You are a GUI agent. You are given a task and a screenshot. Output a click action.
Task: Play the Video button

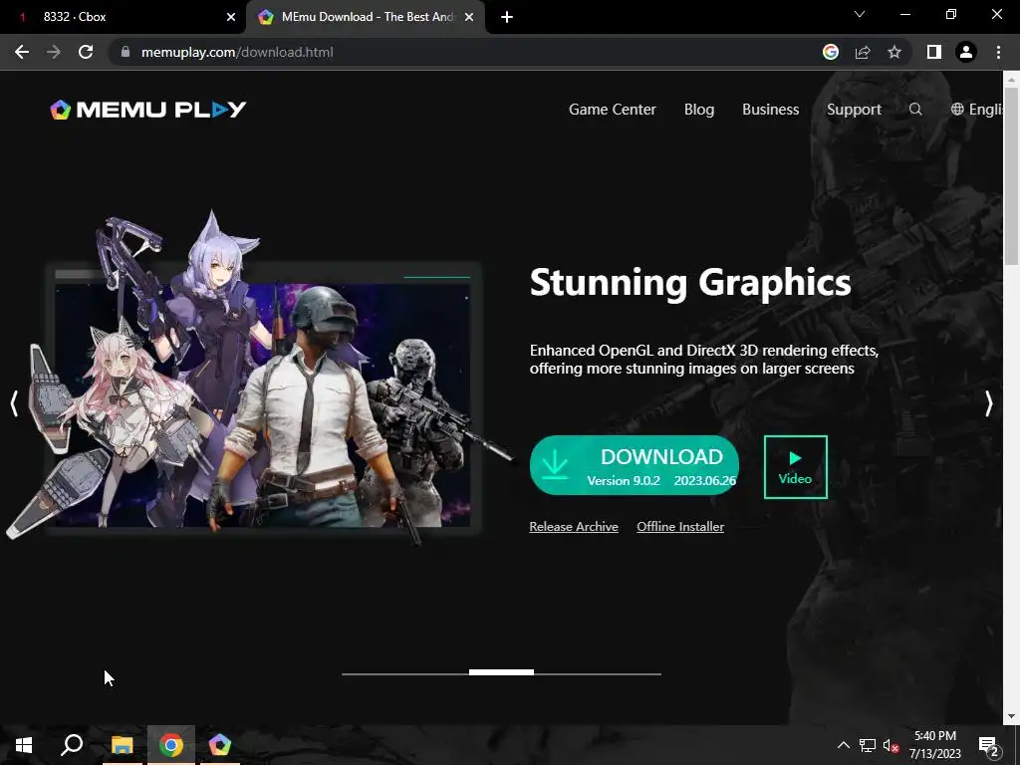pyautogui.click(x=796, y=467)
